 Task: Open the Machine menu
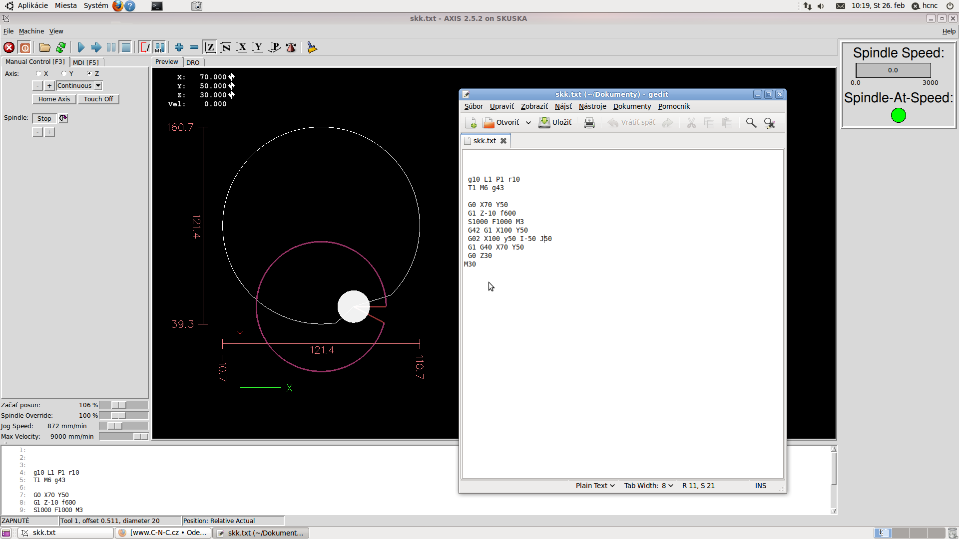click(31, 31)
